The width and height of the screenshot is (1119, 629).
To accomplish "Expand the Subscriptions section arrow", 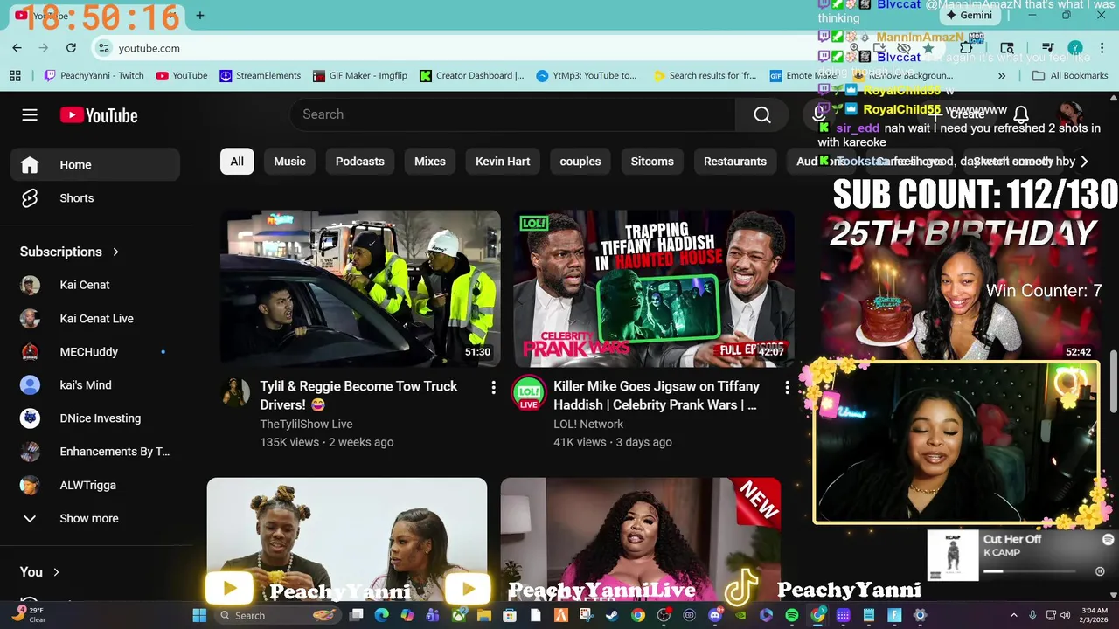I will tap(115, 252).
